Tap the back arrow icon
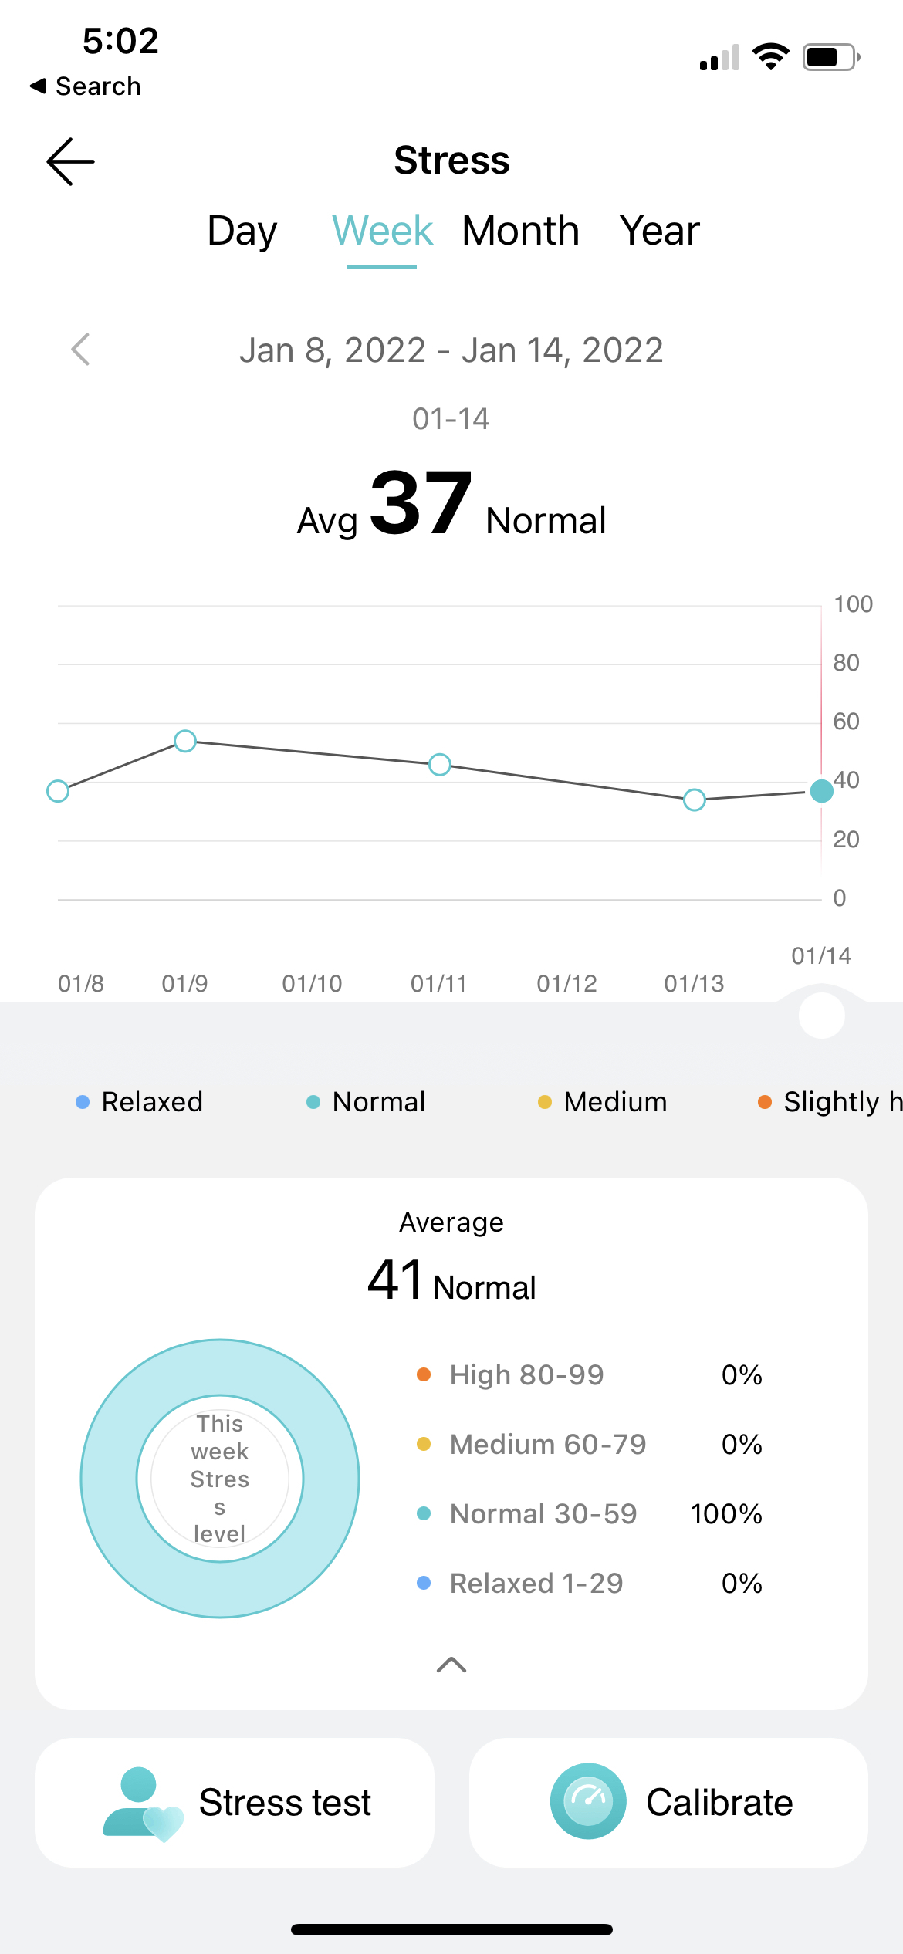The image size is (903, 1954). 70,162
